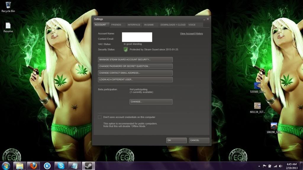Click Manage Steam Guard Account Security button
Image resolution: width=303 pixels, height=170 pixels.
point(135,59)
